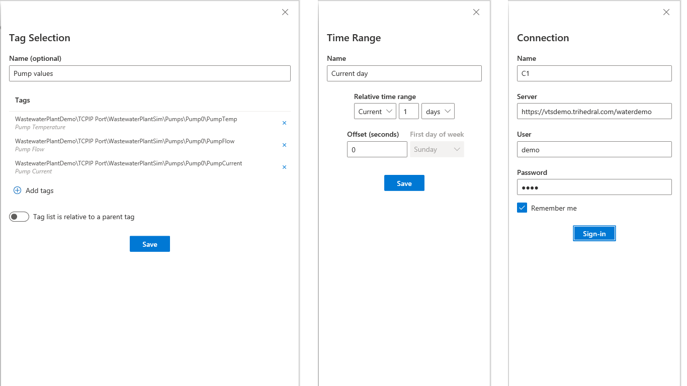This screenshot has width=687, height=386.
Task: Toggle tag list relative to parent tag
Action: point(19,217)
